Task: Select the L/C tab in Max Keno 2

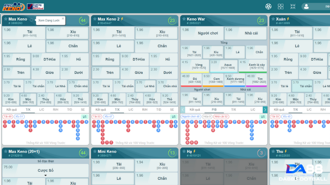Action: click(x=131, y=110)
